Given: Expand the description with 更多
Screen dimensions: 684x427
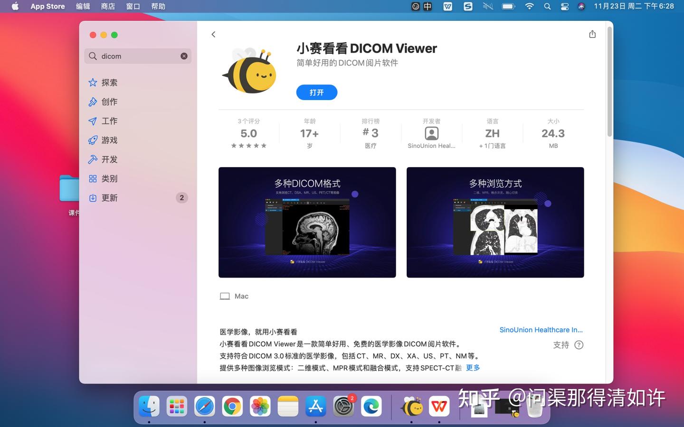Looking at the screenshot, I should (x=472, y=368).
